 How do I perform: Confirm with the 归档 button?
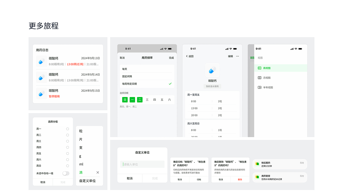[x=199, y=180]
